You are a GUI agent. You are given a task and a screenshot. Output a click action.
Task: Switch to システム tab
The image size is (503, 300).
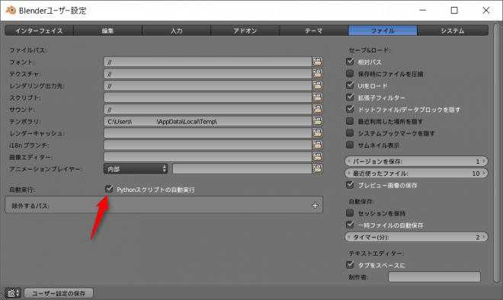point(453,30)
